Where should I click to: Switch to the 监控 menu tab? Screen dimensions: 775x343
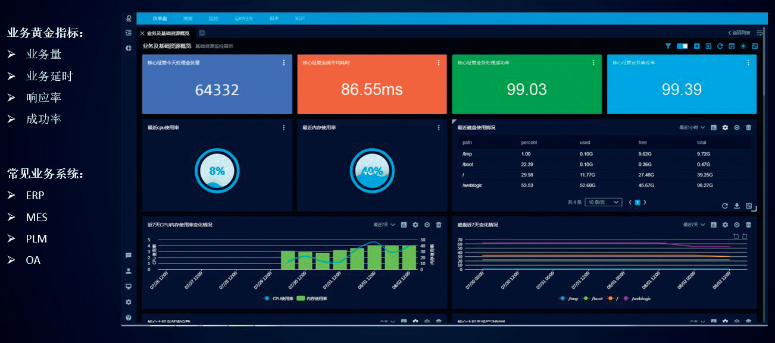(213, 18)
